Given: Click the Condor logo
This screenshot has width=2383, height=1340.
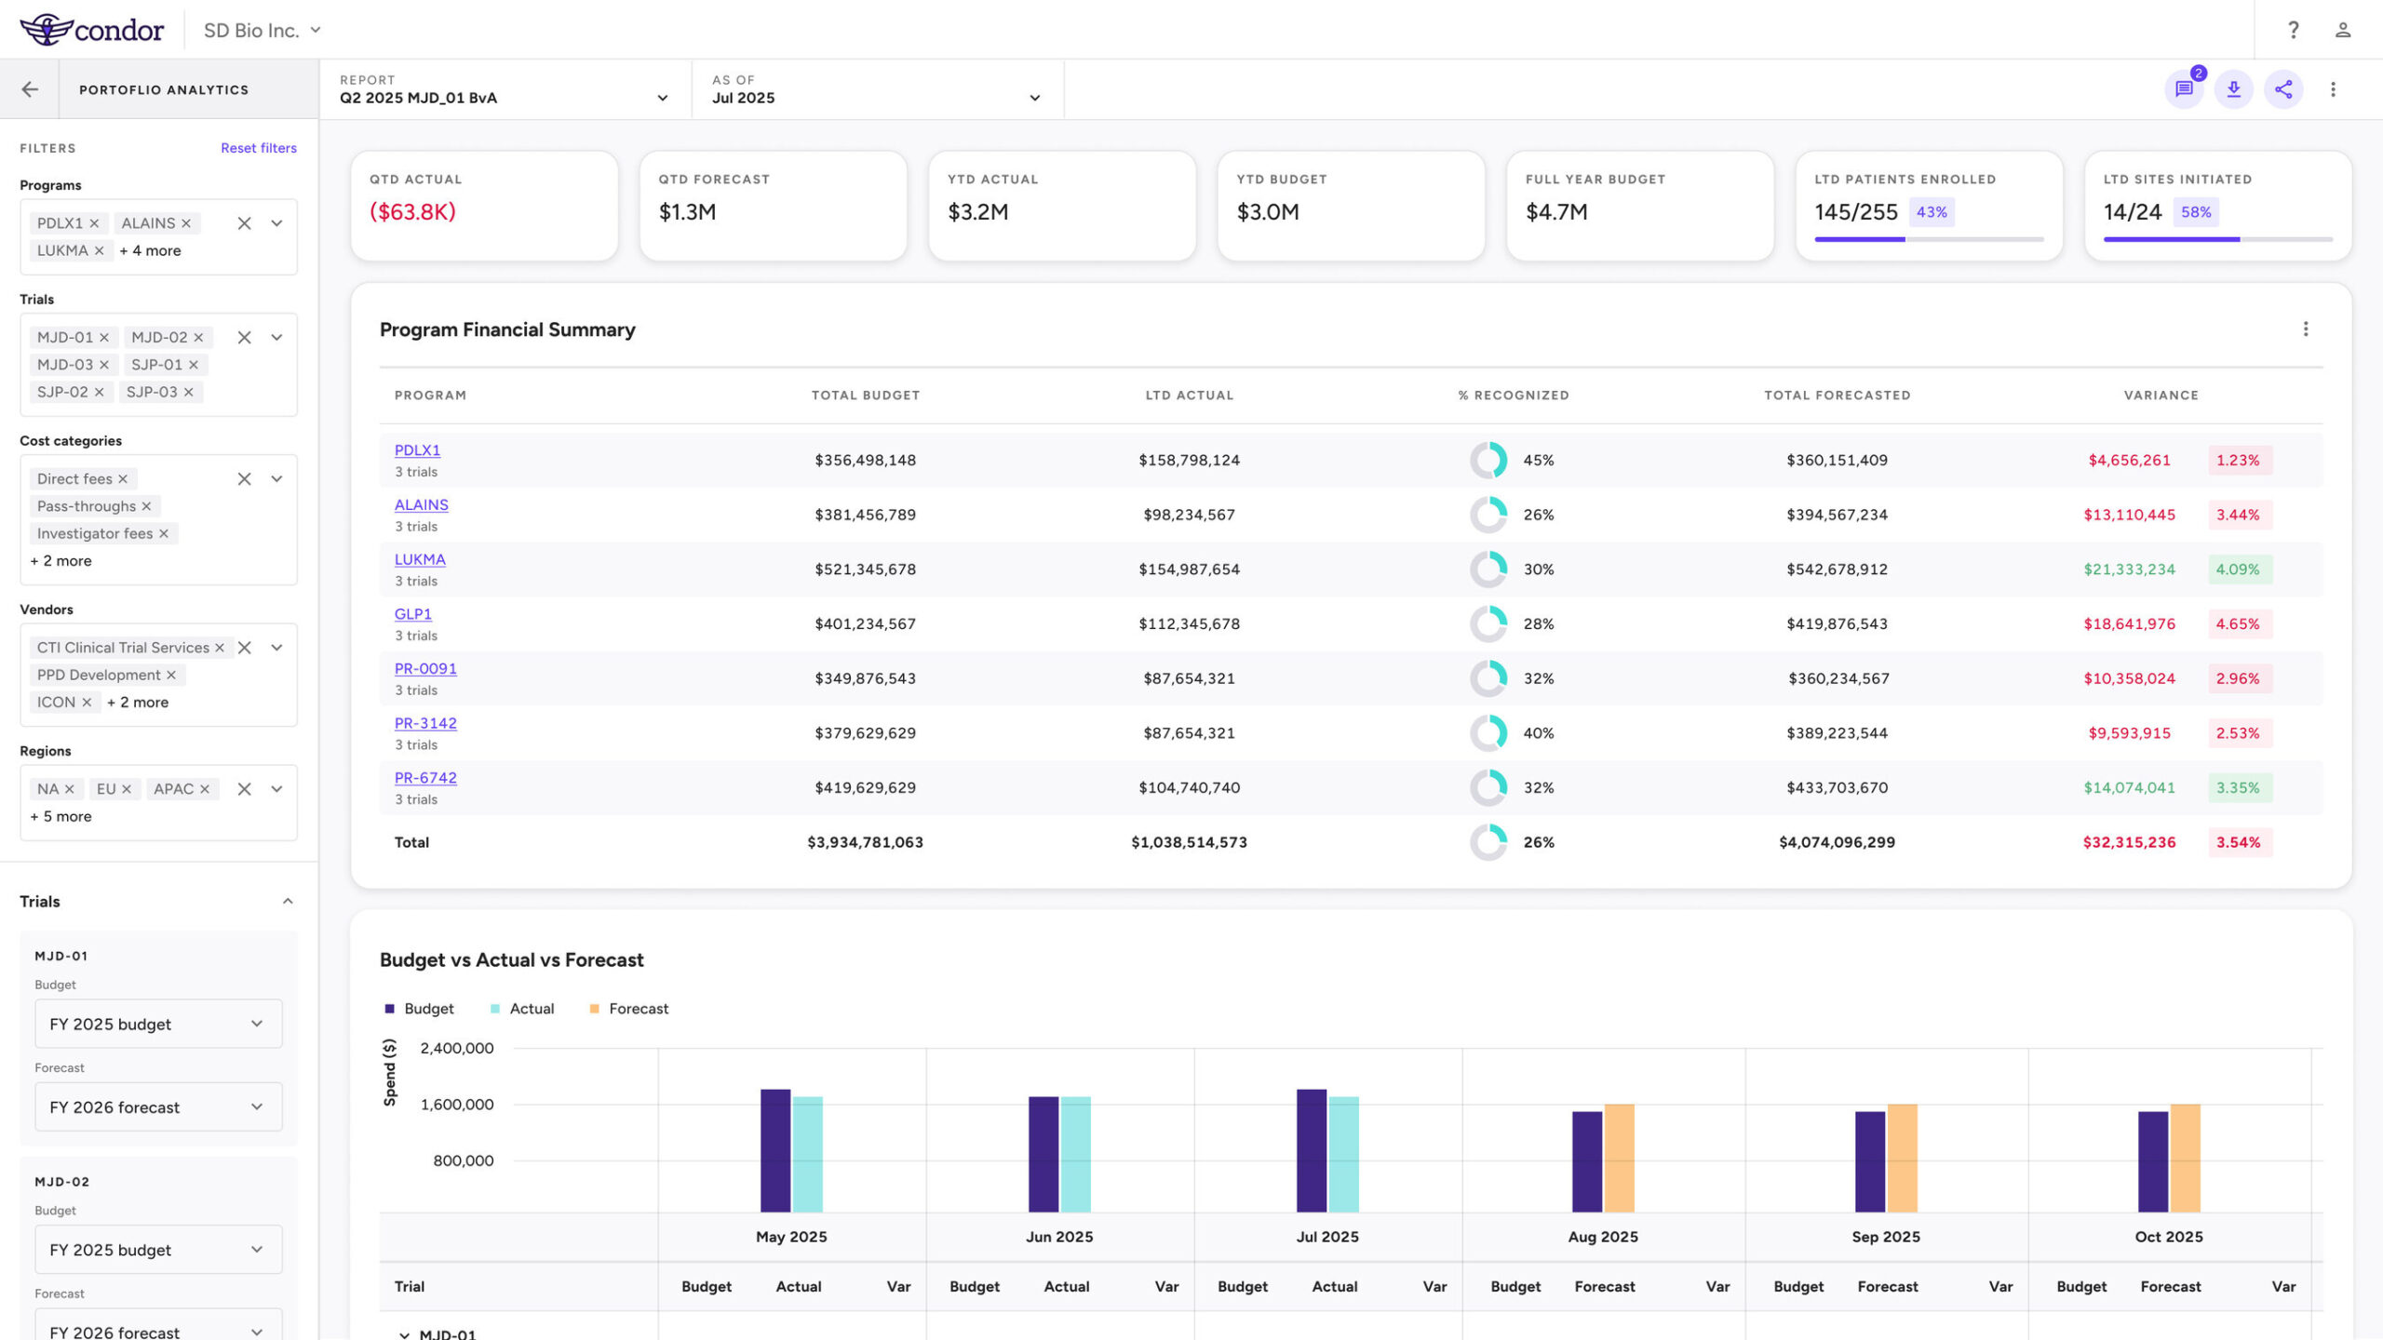Looking at the screenshot, I should (x=92, y=30).
